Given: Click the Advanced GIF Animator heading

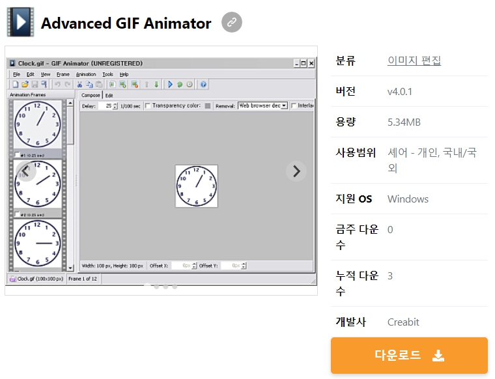Looking at the screenshot, I should point(126,23).
